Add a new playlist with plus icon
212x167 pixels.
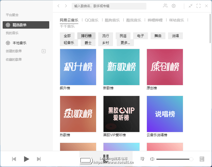(x=43, y=51)
